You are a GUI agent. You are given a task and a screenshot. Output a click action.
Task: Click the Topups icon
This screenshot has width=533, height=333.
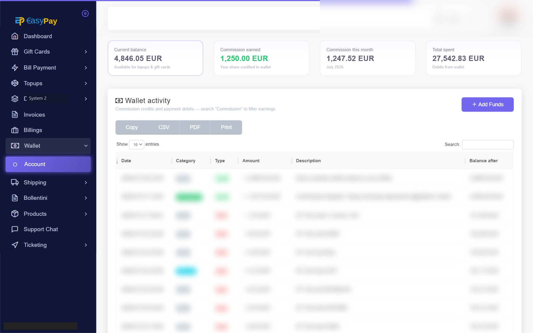tap(15, 83)
